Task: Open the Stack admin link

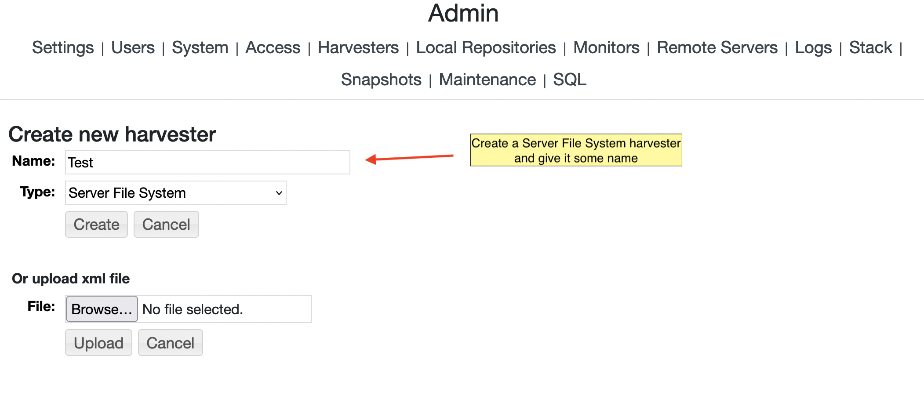Action: 870,47
